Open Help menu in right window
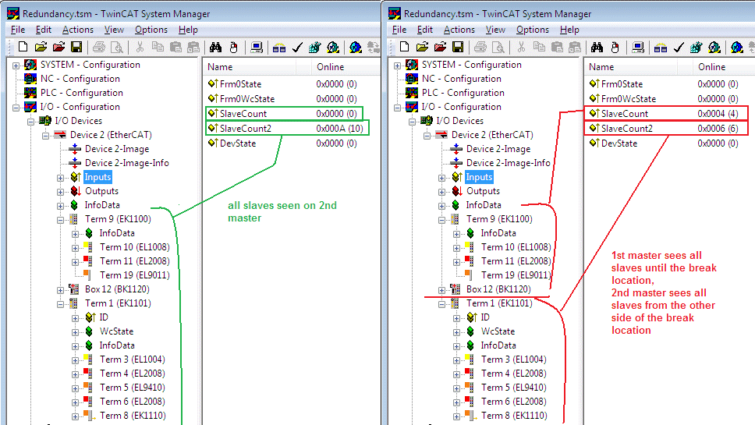This screenshot has width=755, height=425. pos(569,30)
